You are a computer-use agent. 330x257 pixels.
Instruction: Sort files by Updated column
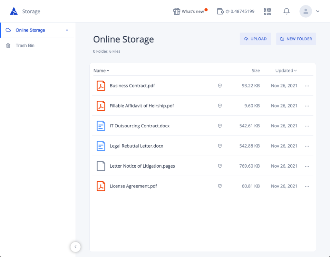(286, 71)
